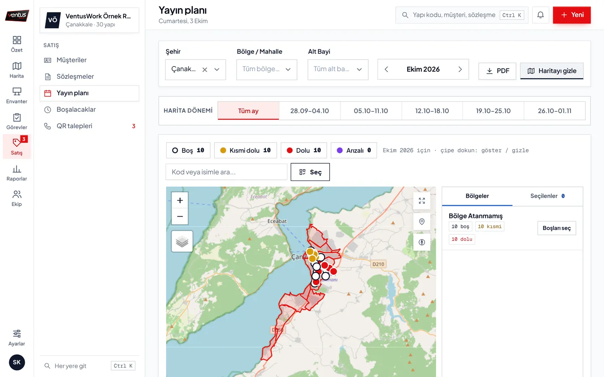Toggle the Arızalı filter chip

coord(354,150)
